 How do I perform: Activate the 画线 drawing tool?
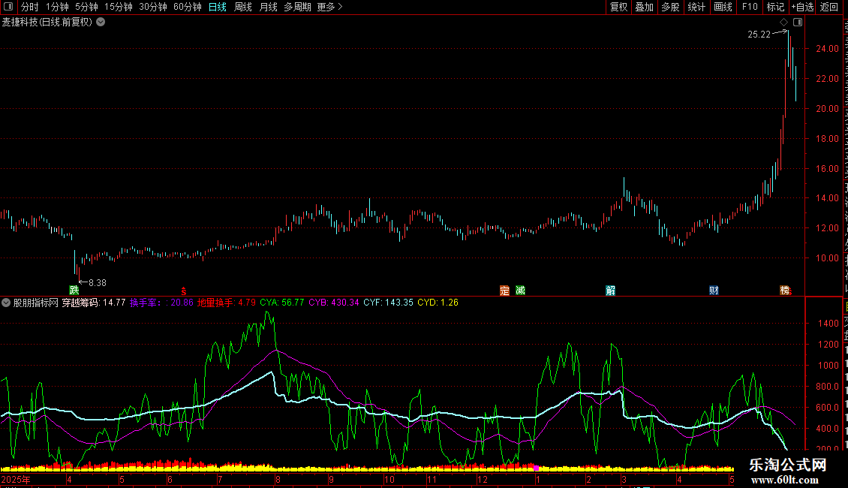(x=723, y=7)
